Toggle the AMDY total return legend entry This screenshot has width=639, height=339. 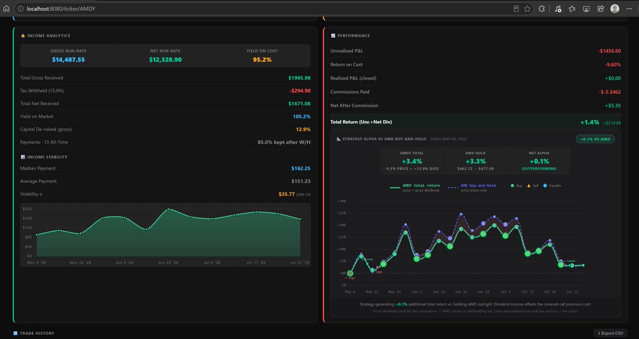(416, 187)
